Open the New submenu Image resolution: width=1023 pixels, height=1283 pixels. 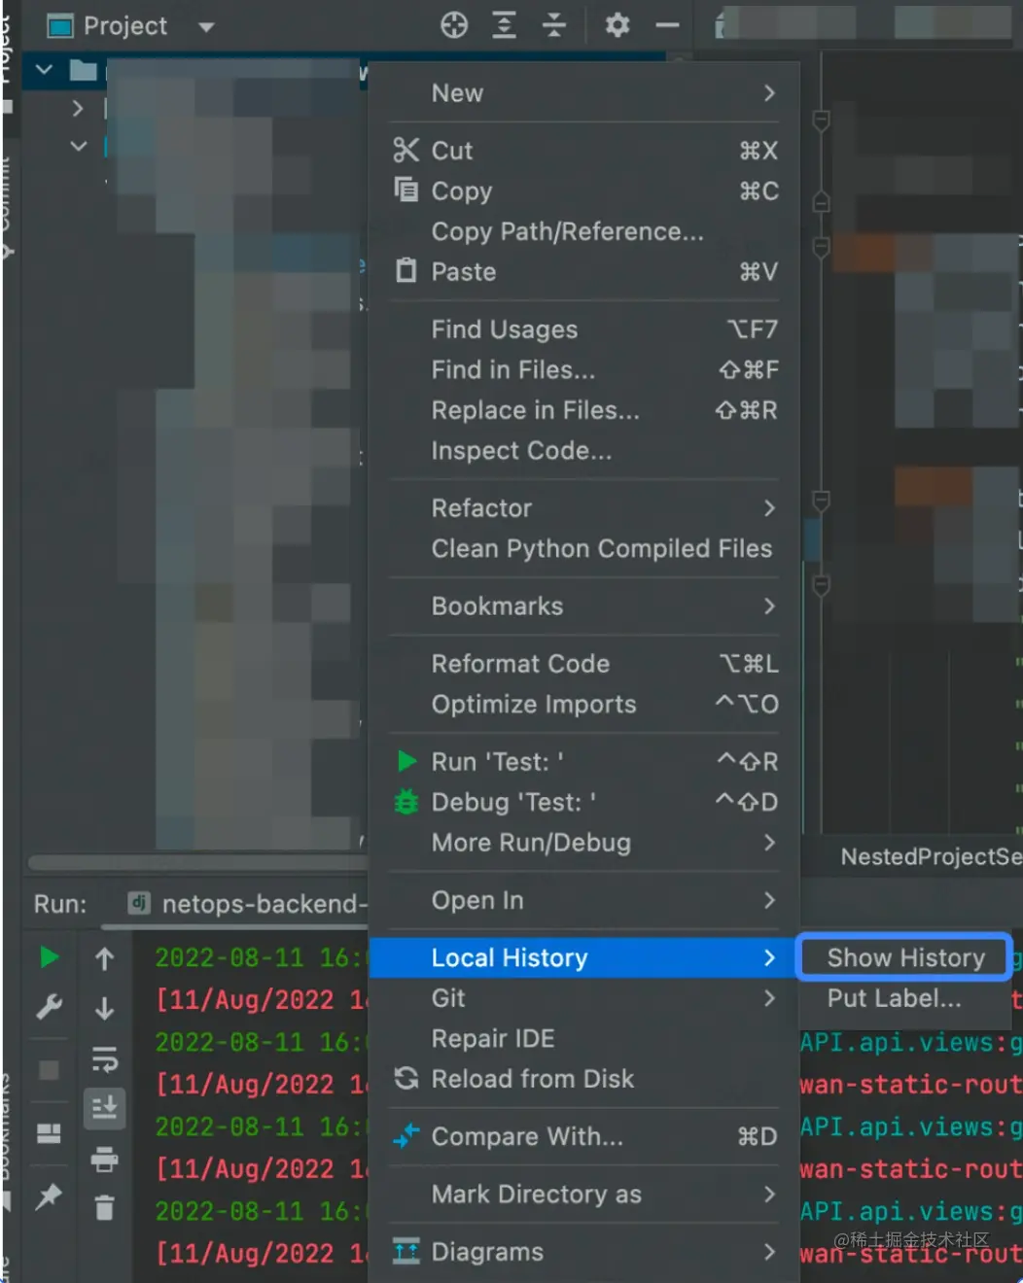(583, 93)
